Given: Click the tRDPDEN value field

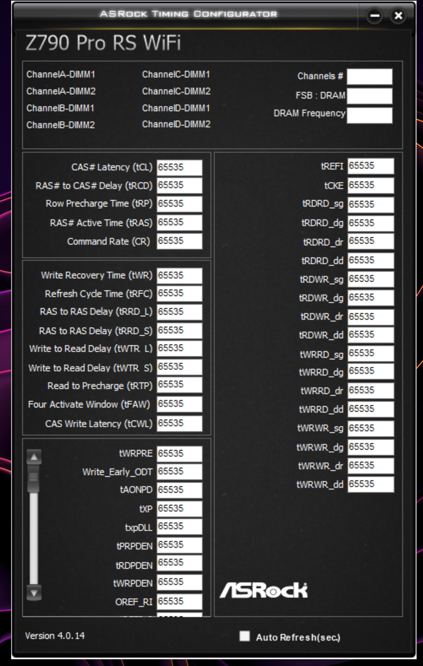Looking at the screenshot, I should [180, 563].
